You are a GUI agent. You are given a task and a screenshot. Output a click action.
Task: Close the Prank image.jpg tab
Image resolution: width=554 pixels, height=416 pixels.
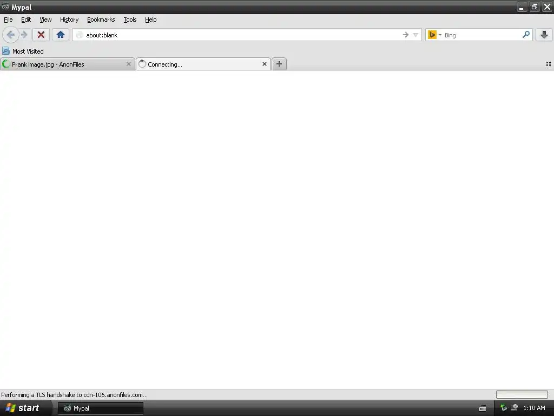(x=129, y=64)
